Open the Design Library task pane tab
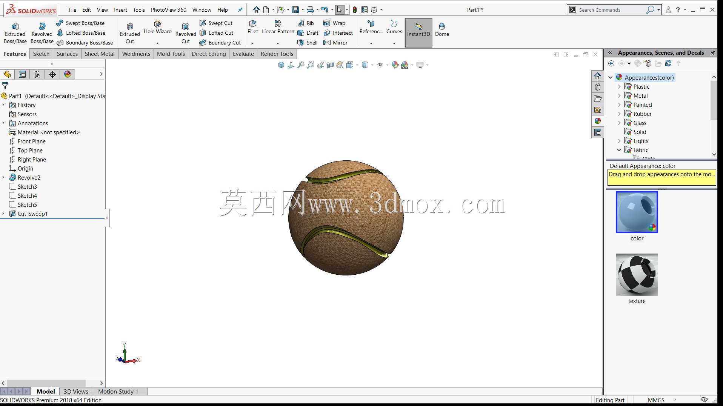This screenshot has width=723, height=406. click(x=598, y=87)
